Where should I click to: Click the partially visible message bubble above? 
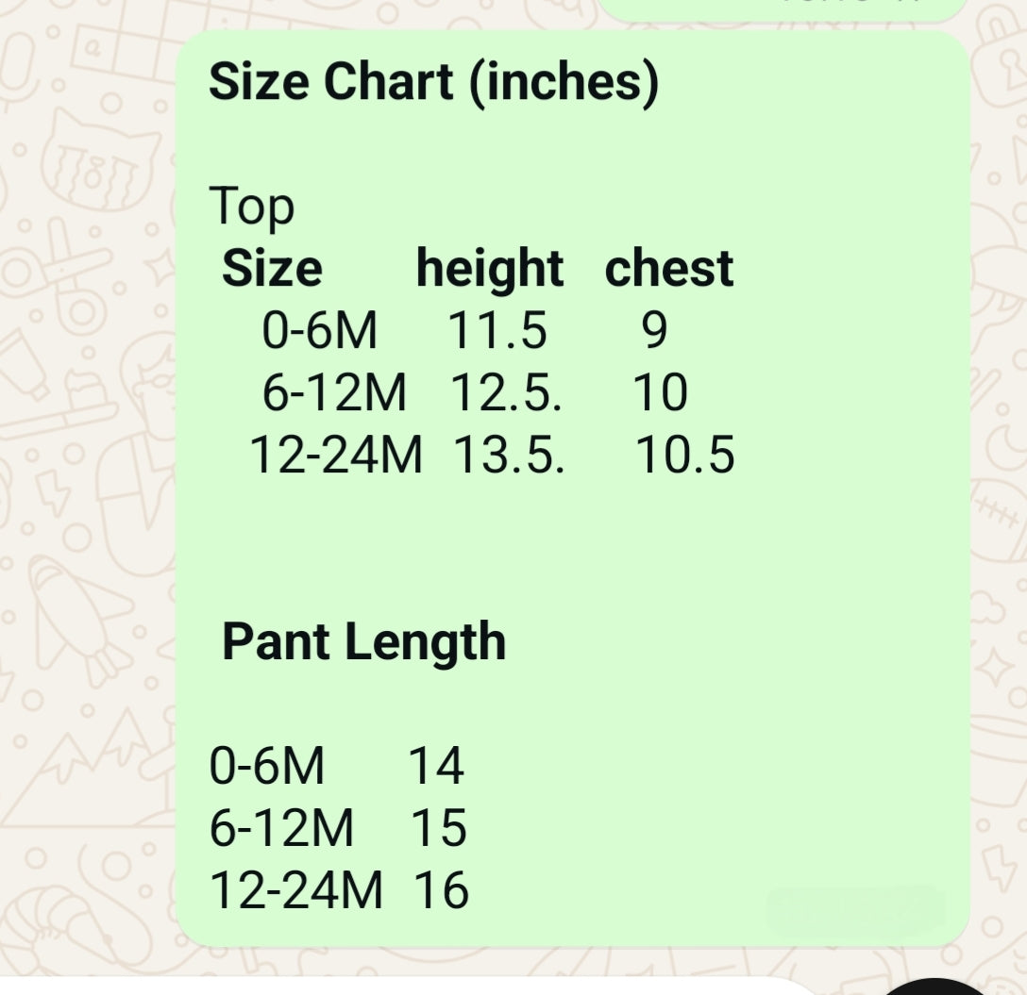782,9
